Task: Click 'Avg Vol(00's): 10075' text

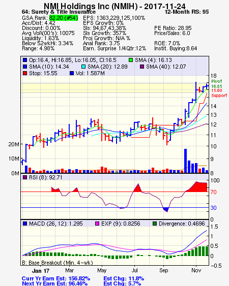Action: (x=48, y=33)
